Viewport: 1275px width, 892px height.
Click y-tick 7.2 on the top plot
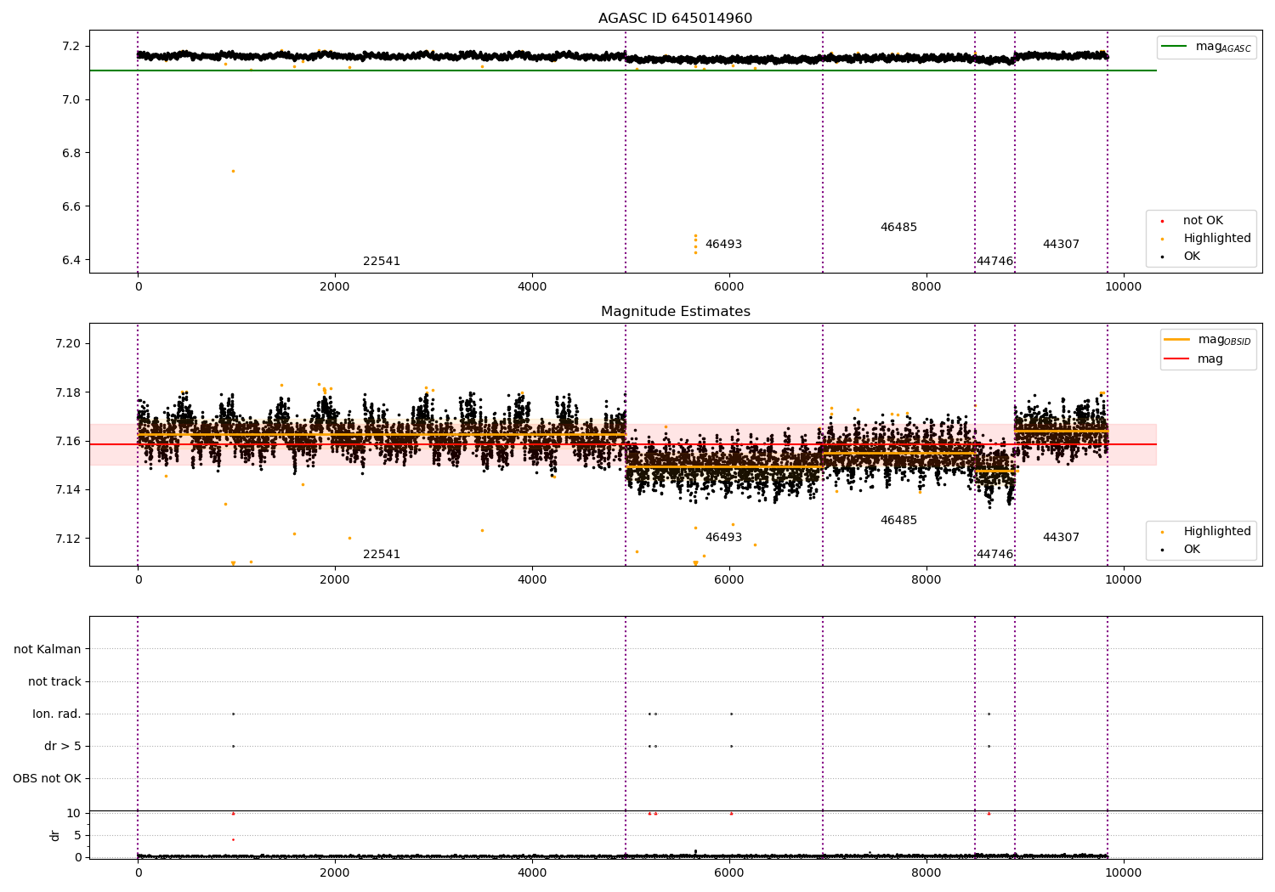[72, 46]
